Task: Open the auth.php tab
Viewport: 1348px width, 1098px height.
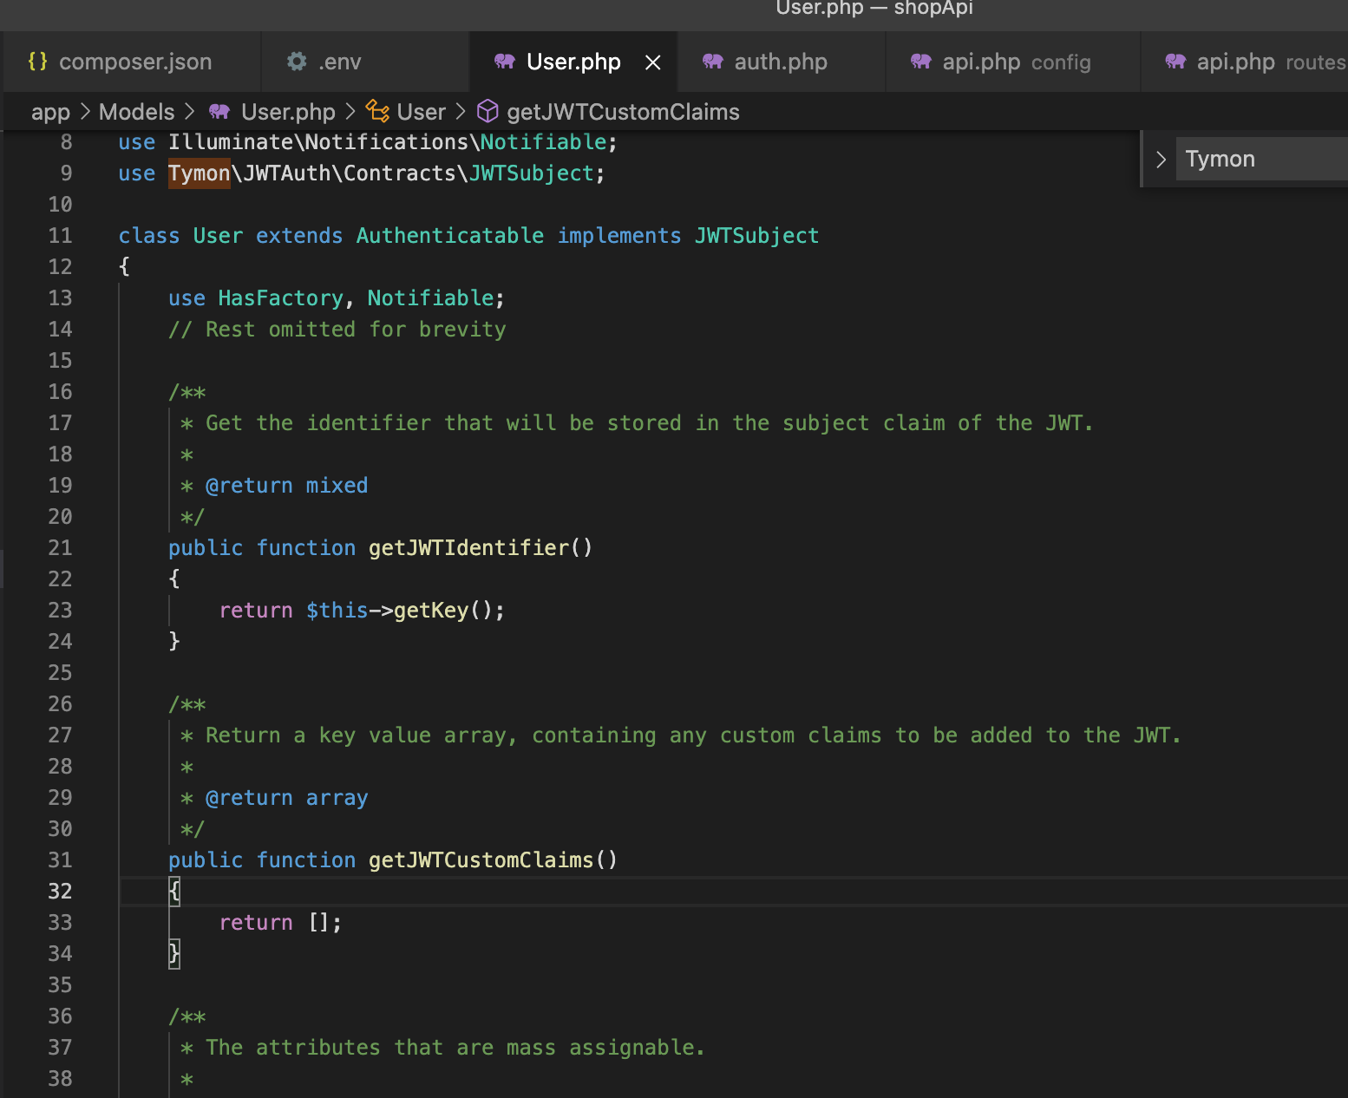Action: [782, 62]
